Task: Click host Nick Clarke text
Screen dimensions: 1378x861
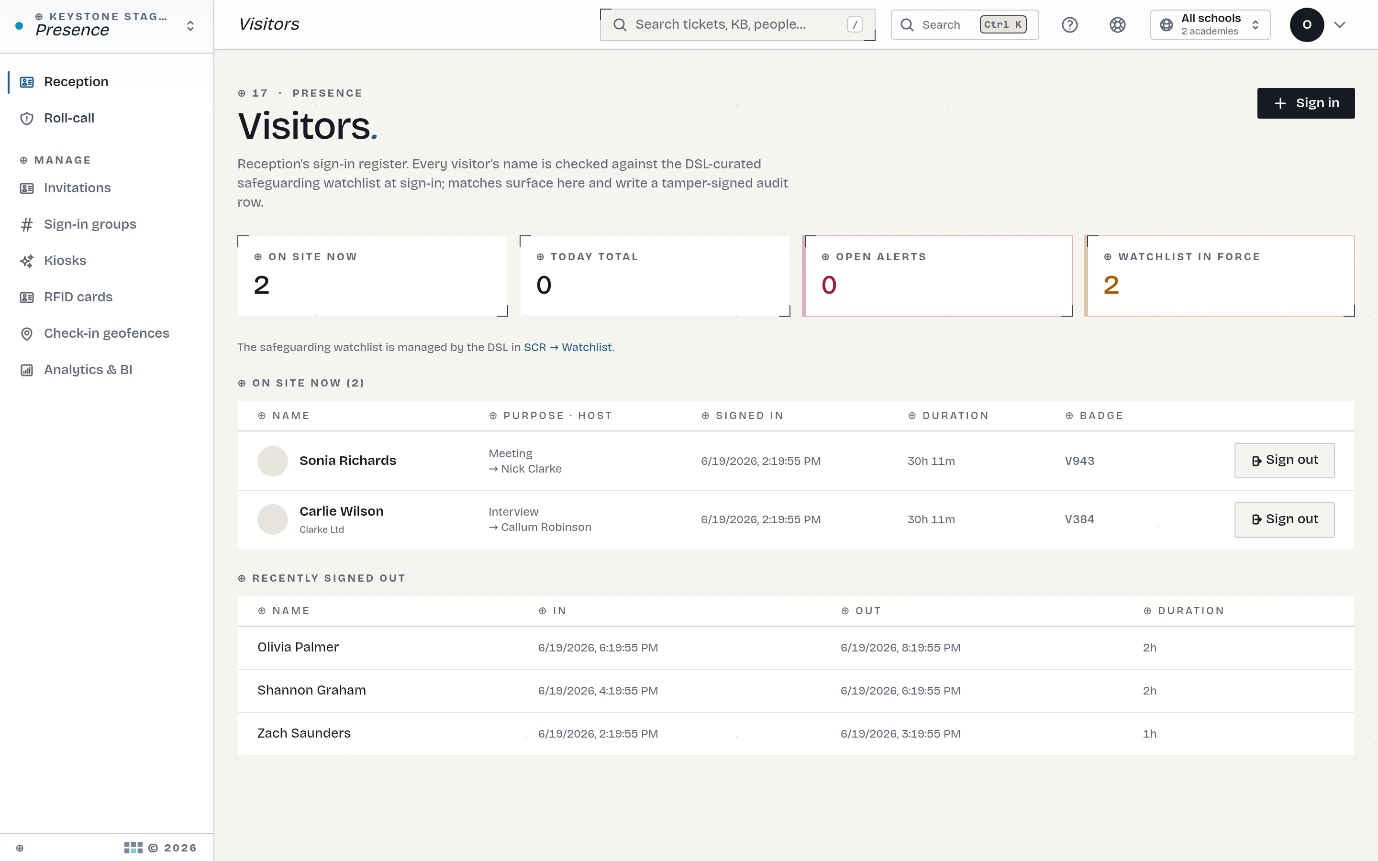Action: [x=531, y=469]
